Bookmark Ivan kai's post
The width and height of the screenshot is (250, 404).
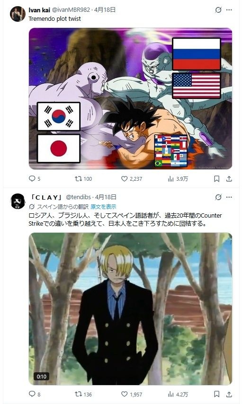coord(217,178)
